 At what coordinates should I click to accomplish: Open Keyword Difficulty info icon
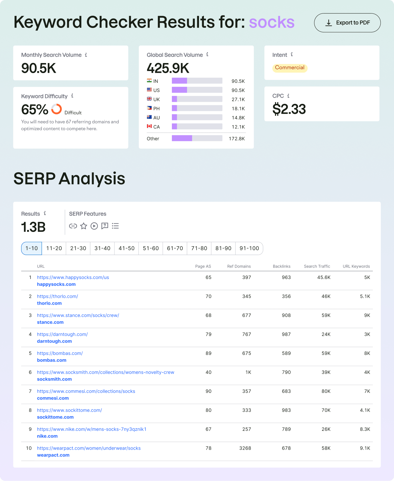pyautogui.click(x=72, y=96)
